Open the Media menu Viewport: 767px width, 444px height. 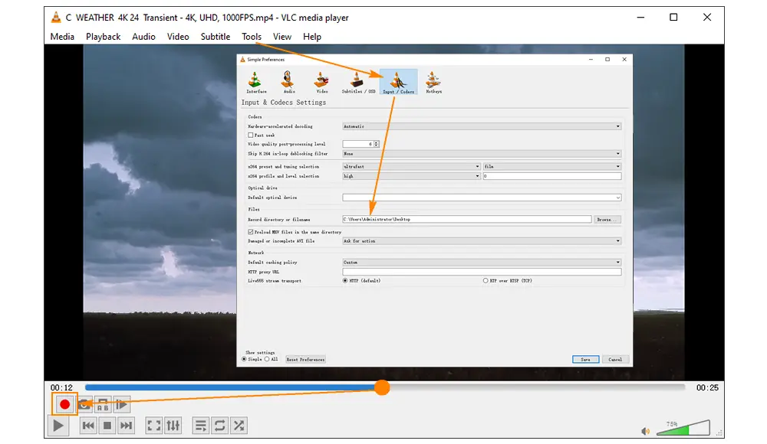click(62, 37)
